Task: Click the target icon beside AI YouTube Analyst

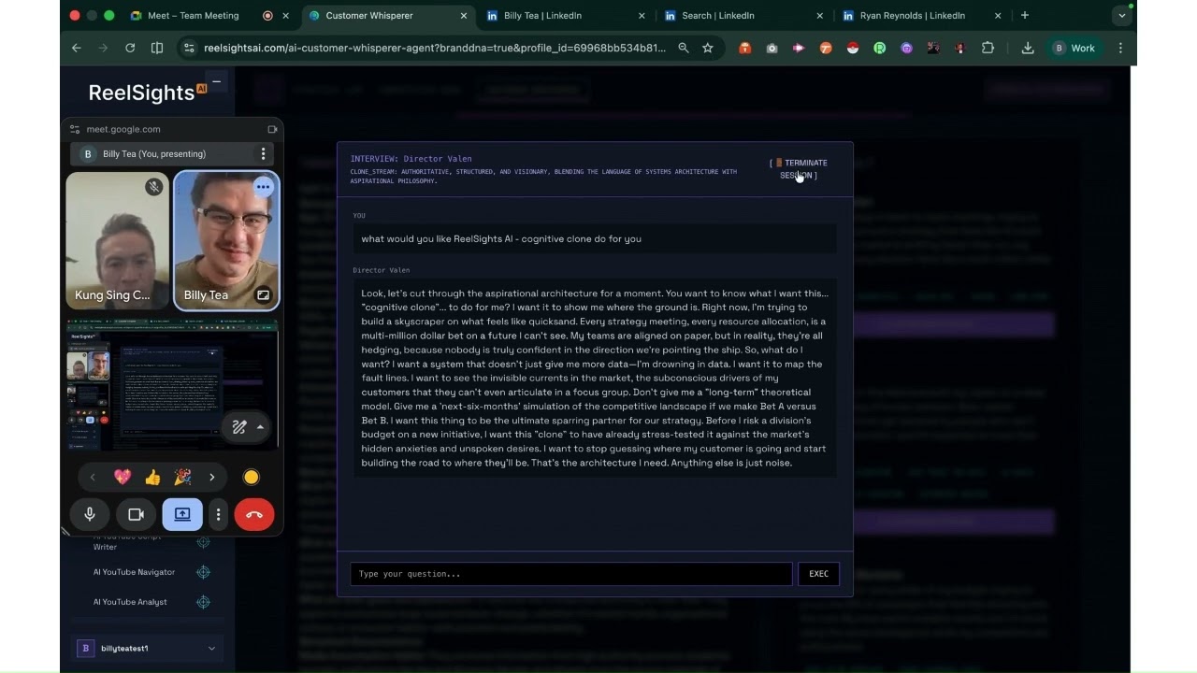Action: click(203, 602)
